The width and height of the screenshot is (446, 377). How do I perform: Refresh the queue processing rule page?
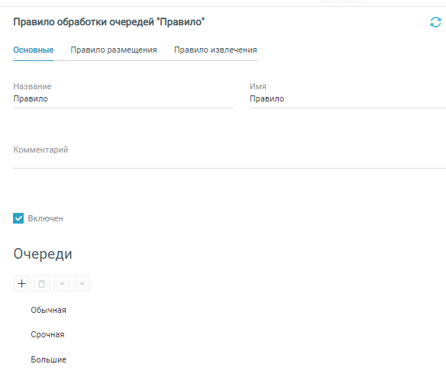click(435, 22)
